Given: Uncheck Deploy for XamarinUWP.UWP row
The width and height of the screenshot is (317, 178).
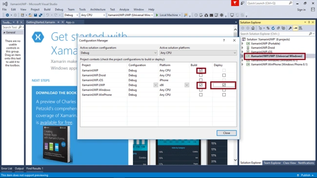Looking at the screenshot, I should point(224,85).
